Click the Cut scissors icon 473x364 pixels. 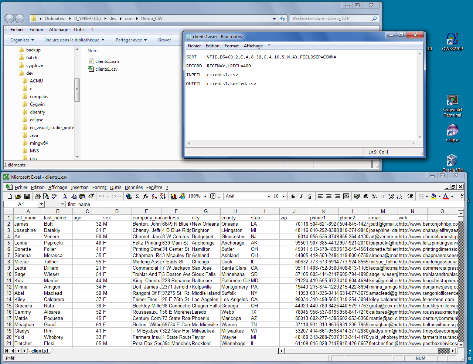(65, 196)
